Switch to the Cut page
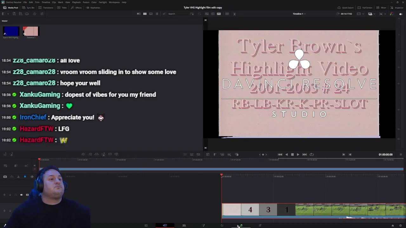This screenshot has width=406, height=228. coord(165,225)
